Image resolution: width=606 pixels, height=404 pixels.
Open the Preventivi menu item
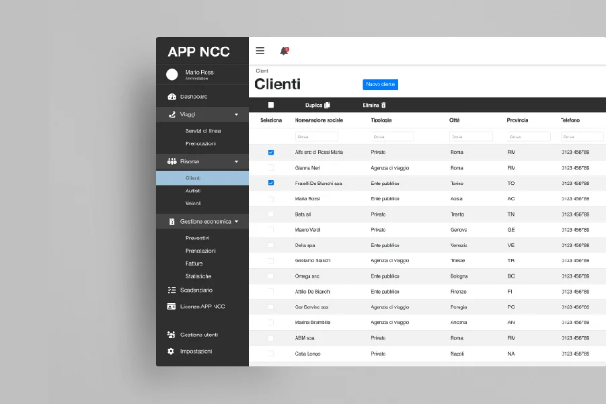(x=197, y=238)
